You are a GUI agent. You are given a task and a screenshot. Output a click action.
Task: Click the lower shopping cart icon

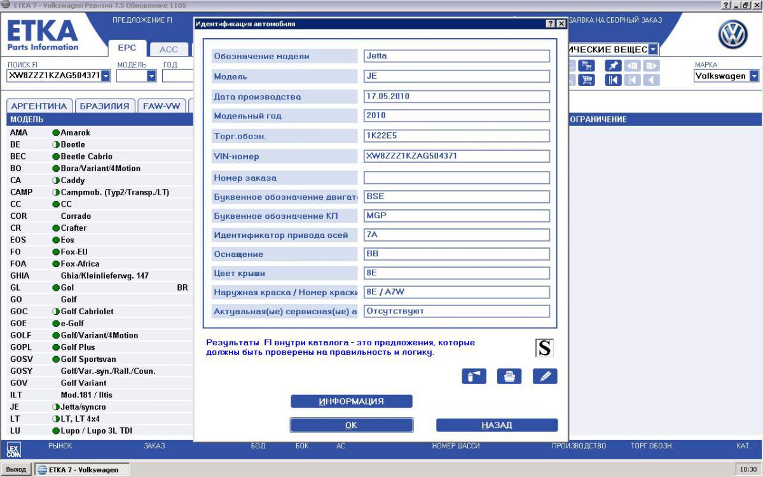(586, 80)
